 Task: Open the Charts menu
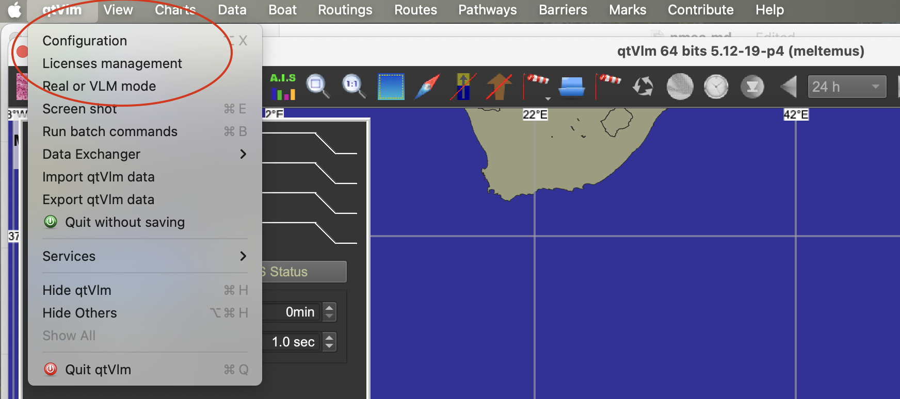(175, 10)
